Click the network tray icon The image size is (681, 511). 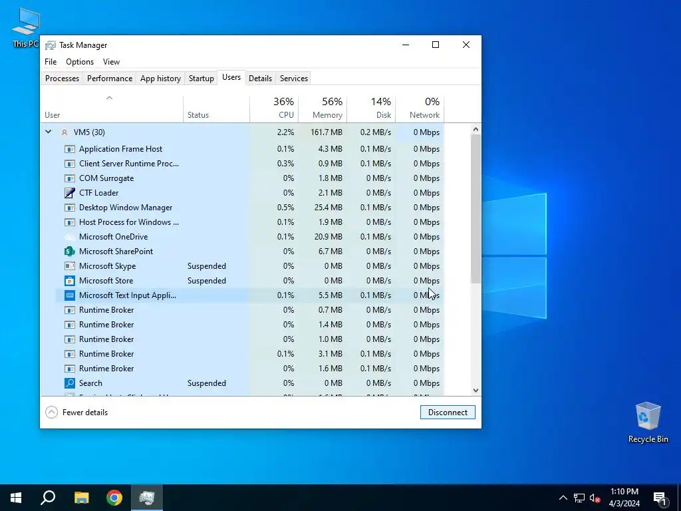click(579, 498)
